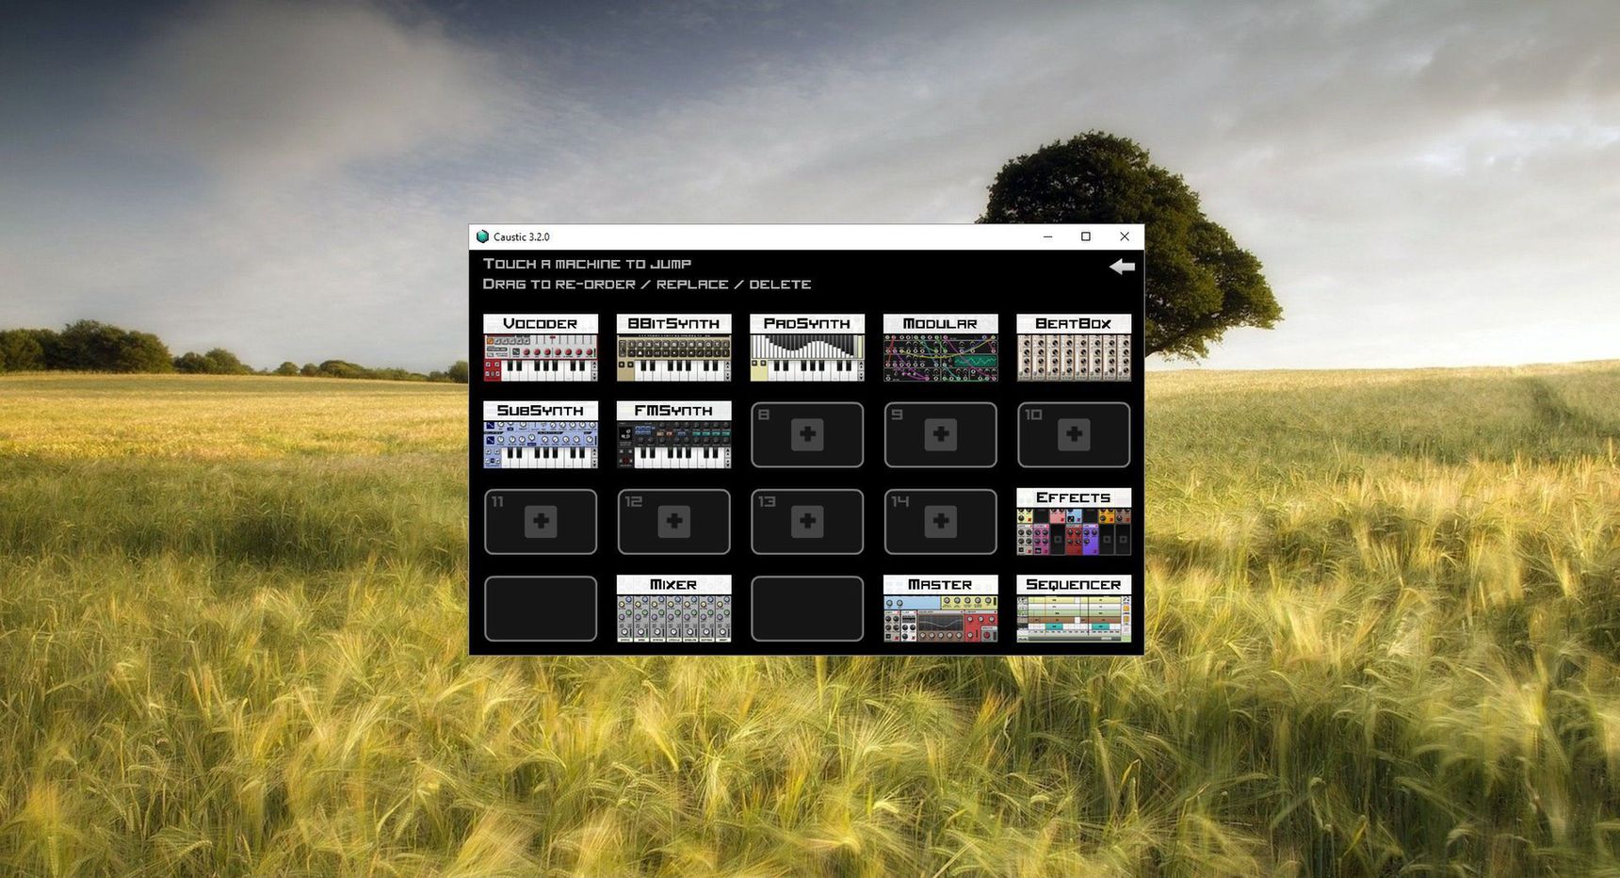Minimize the Caustic 3.2.0 window
1620x878 pixels.
coord(1047,236)
